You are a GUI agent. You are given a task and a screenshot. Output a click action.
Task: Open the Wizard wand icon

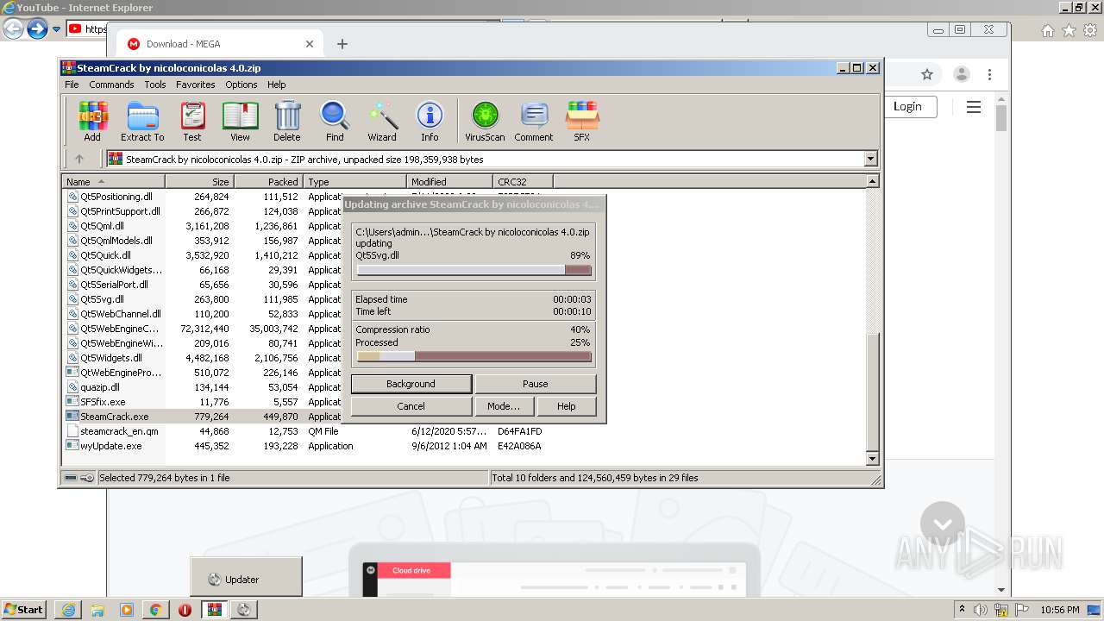click(382, 121)
